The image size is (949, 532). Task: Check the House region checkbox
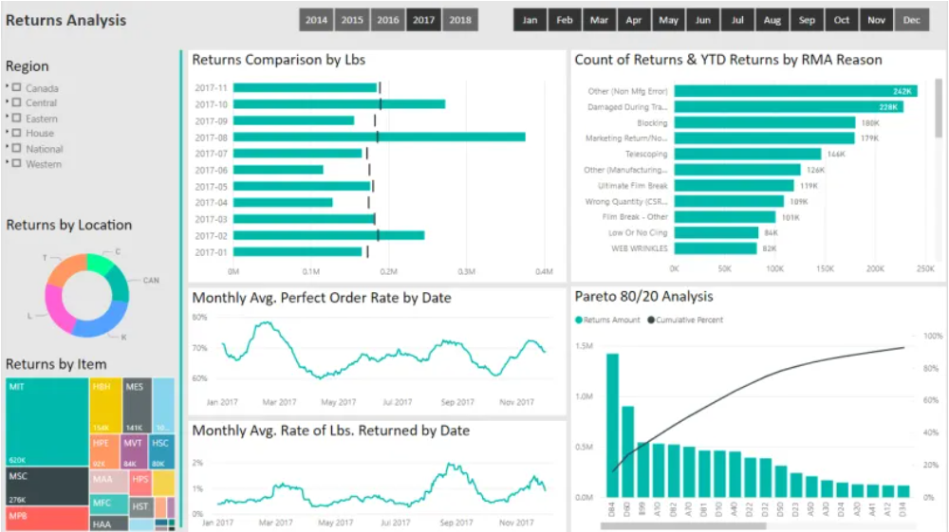click(x=16, y=133)
